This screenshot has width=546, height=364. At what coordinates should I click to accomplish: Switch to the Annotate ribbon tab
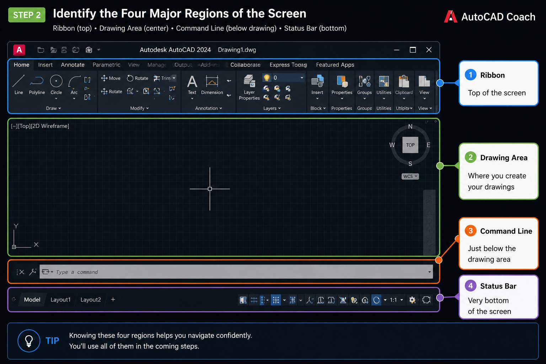73,65
